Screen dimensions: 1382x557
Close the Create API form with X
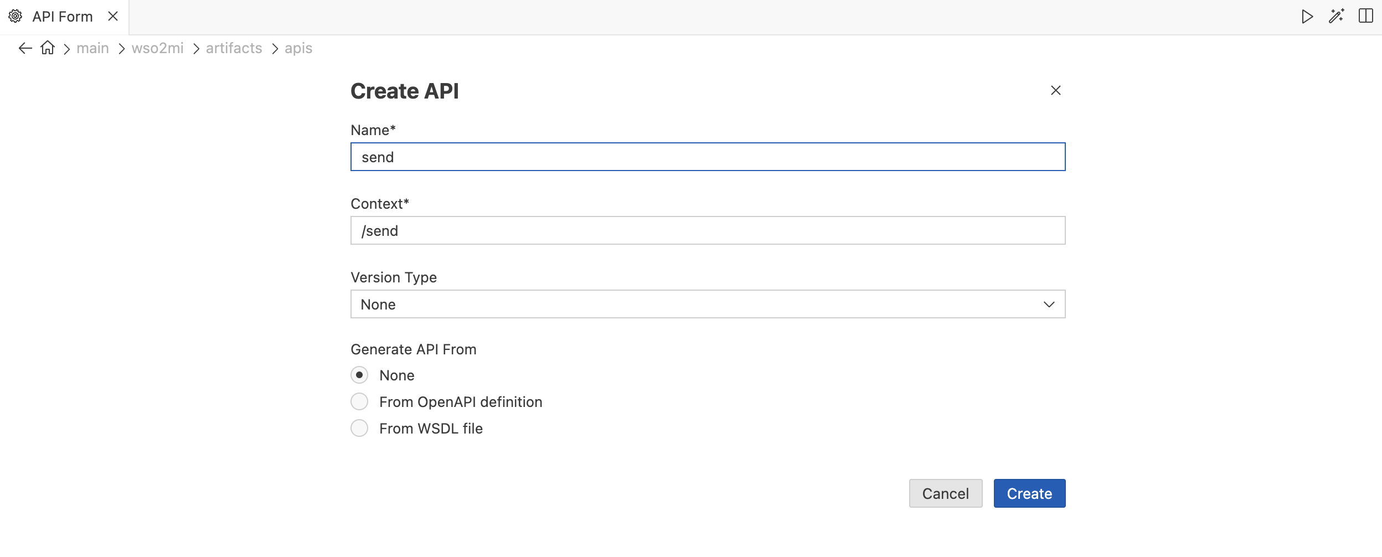coord(1056,90)
